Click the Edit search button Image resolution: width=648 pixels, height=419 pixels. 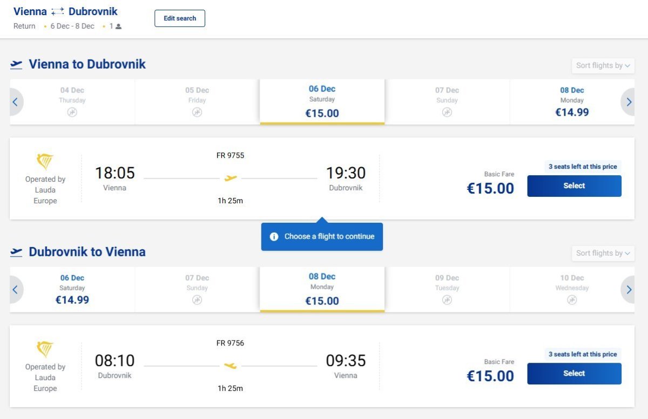click(x=180, y=18)
